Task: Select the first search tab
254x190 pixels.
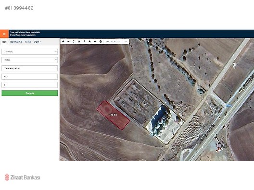Action: [4, 42]
